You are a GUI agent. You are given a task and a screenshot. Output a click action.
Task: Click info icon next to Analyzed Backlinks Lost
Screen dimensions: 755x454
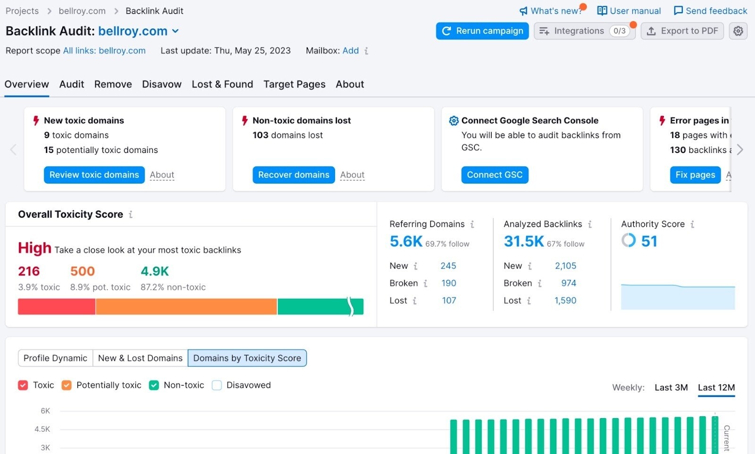[529, 301]
